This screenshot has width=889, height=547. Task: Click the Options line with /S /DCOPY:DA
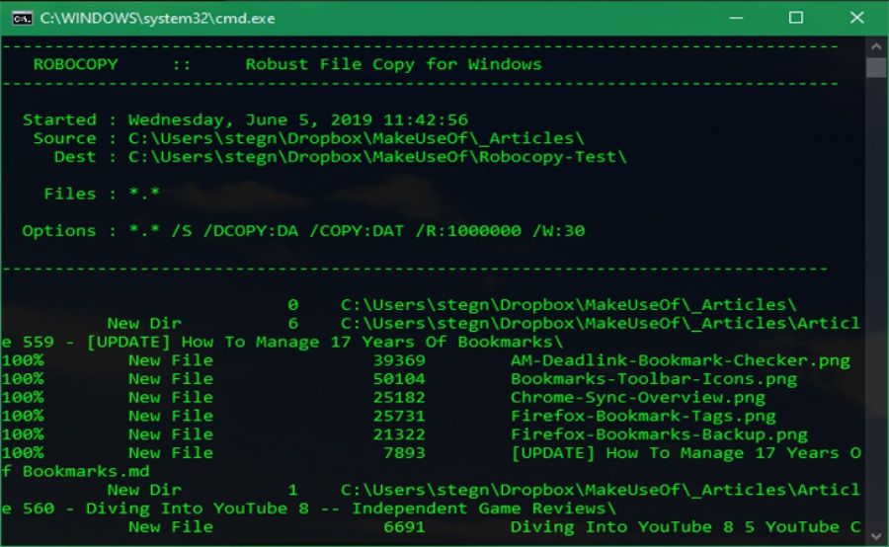[303, 231]
